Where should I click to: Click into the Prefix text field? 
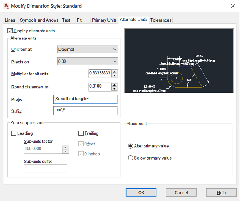[x=85, y=99]
